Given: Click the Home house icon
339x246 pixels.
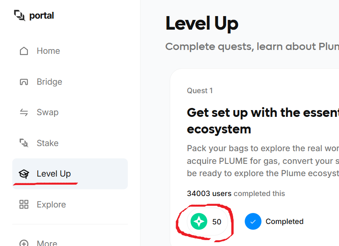Looking at the screenshot, I should tap(24, 51).
